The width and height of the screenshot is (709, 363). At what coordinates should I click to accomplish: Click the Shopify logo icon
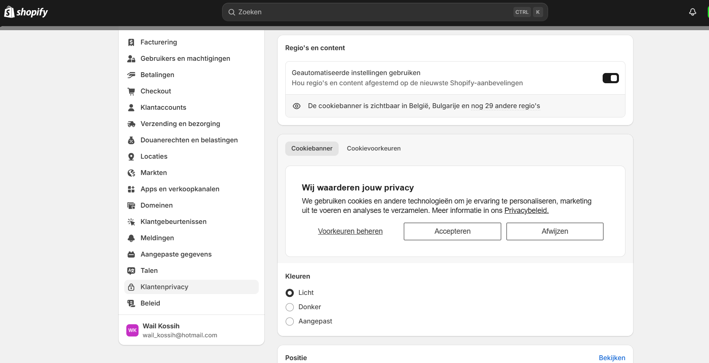pyautogui.click(x=9, y=12)
